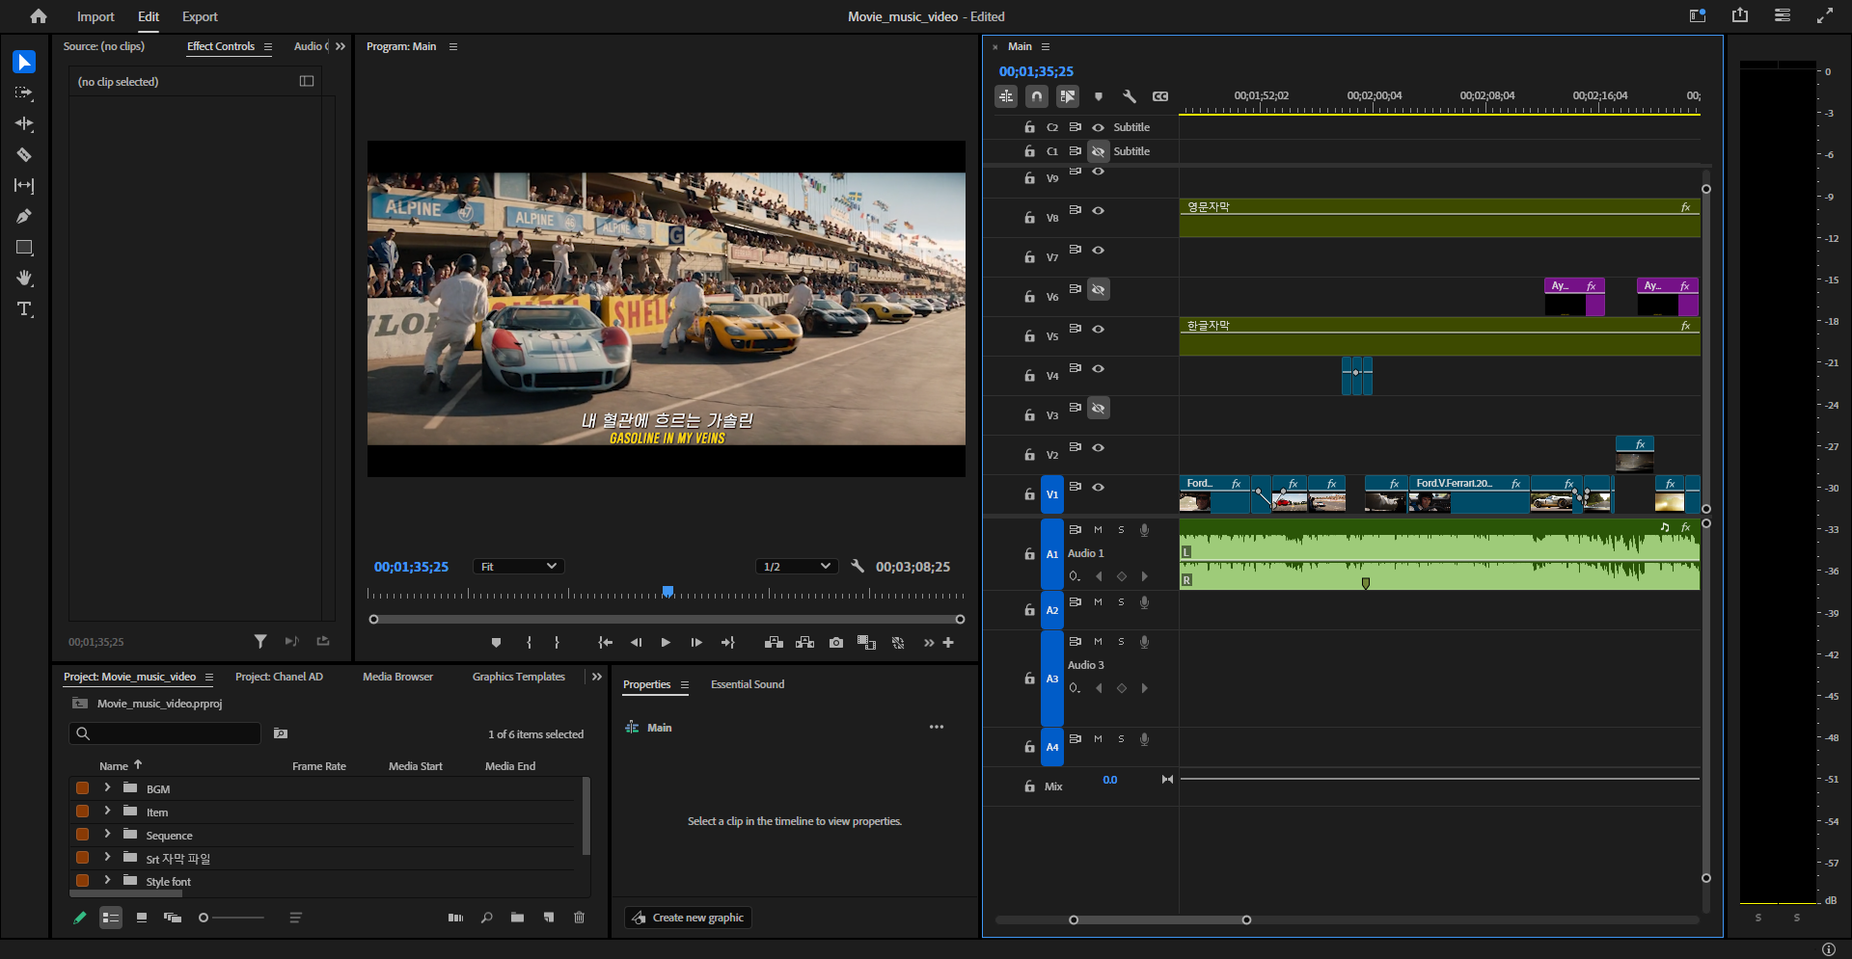Viewport: 1852px width, 959px height.
Task: Show more Source panel tabs
Action: click(340, 46)
